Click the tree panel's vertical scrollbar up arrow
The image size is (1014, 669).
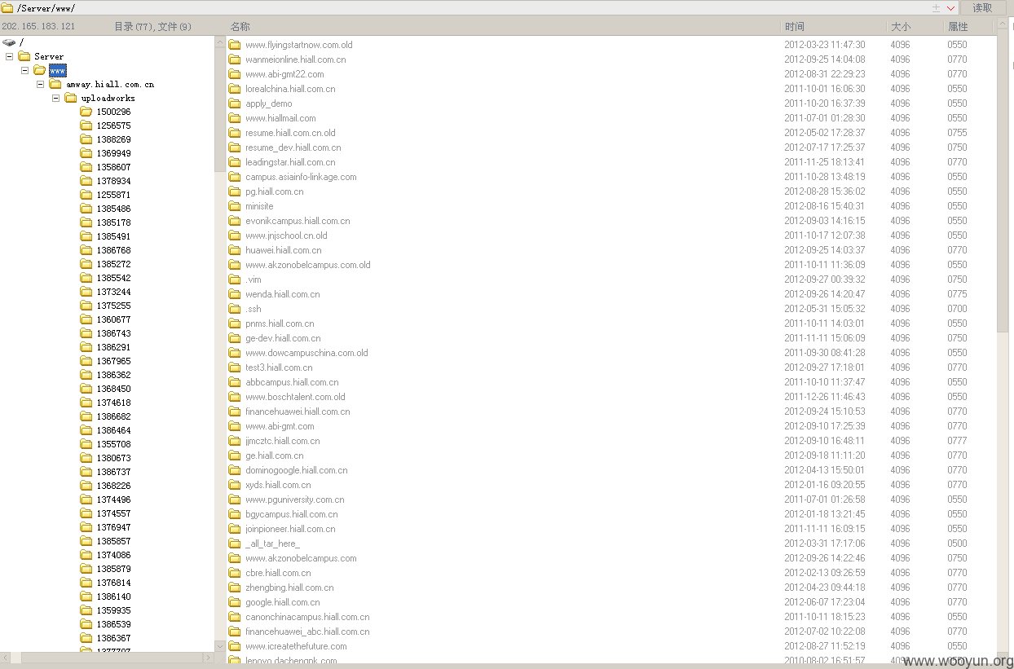point(219,42)
